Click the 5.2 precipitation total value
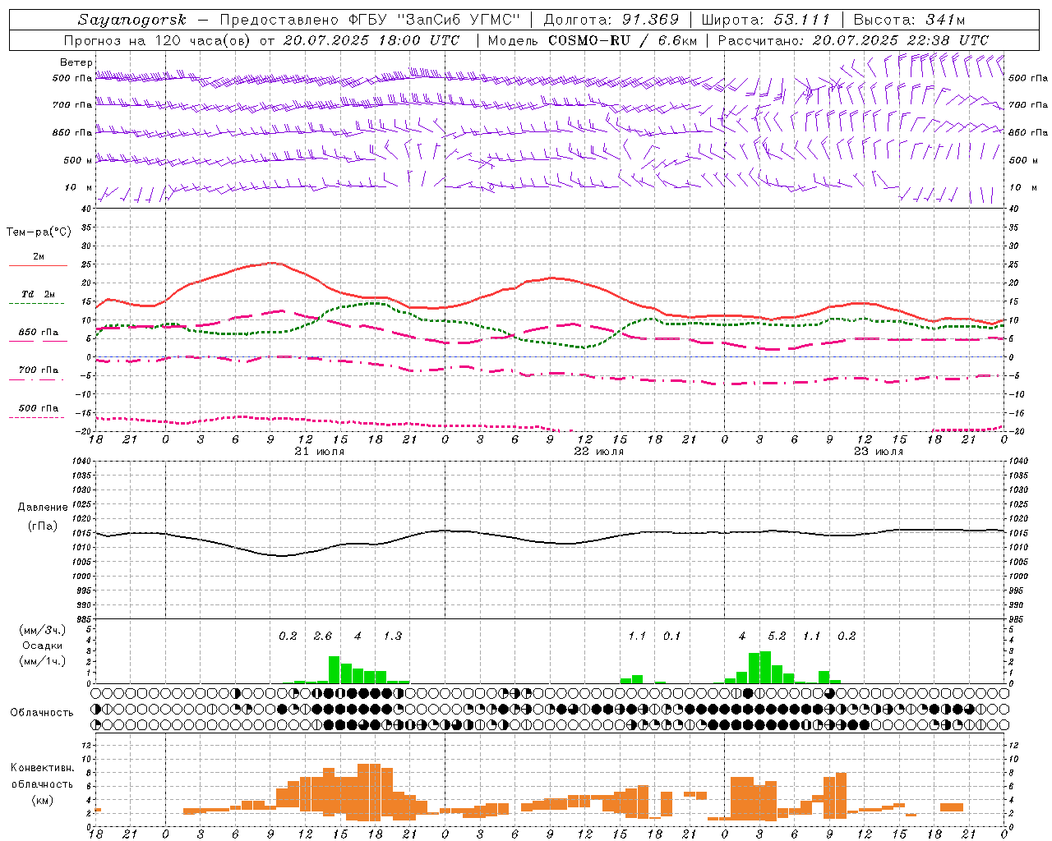This screenshot has width=1052, height=841. (777, 636)
